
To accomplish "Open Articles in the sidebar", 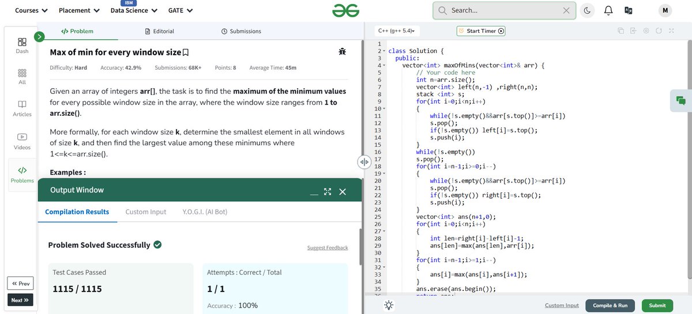I will pos(22,108).
